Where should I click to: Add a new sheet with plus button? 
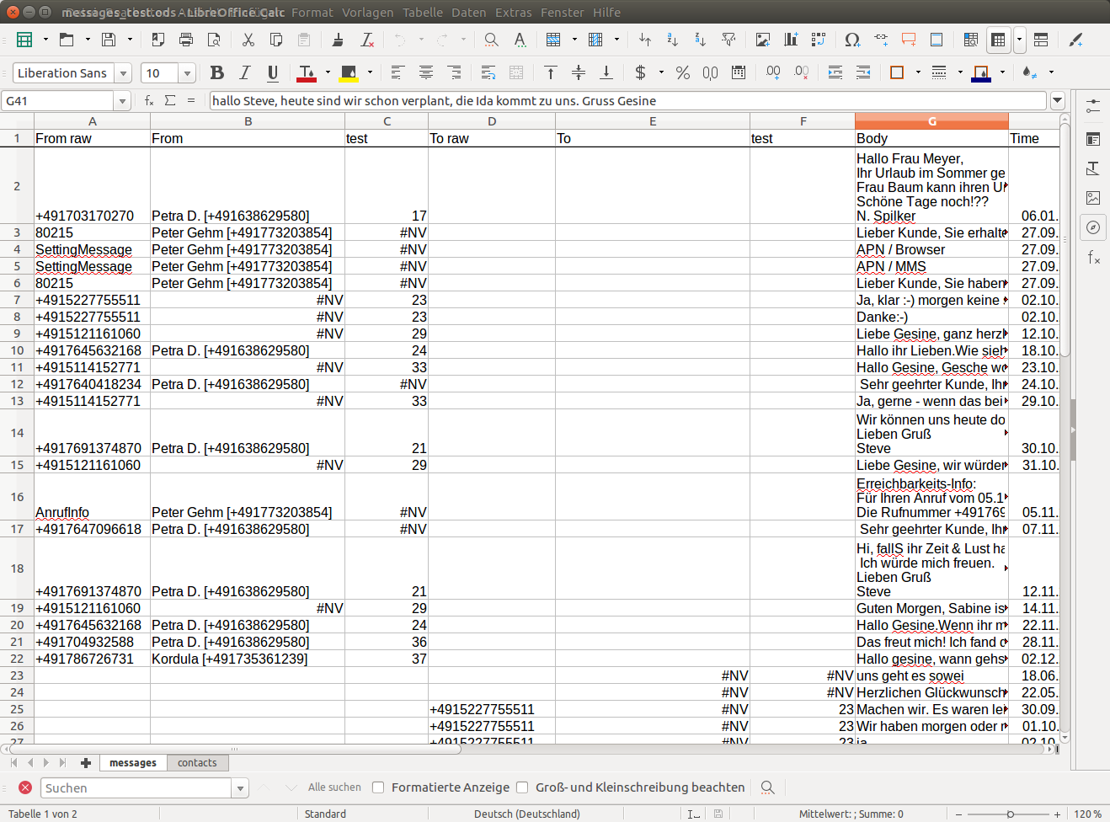[85, 763]
